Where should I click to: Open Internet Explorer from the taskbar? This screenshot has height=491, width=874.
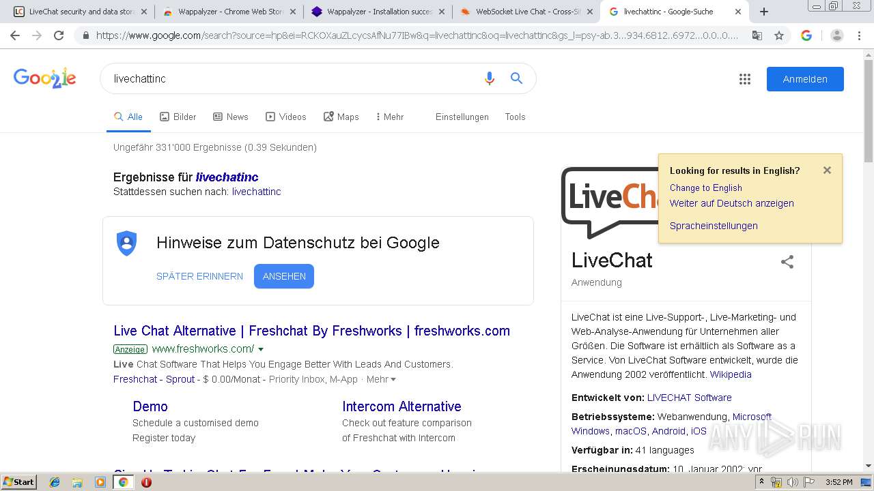(55, 482)
